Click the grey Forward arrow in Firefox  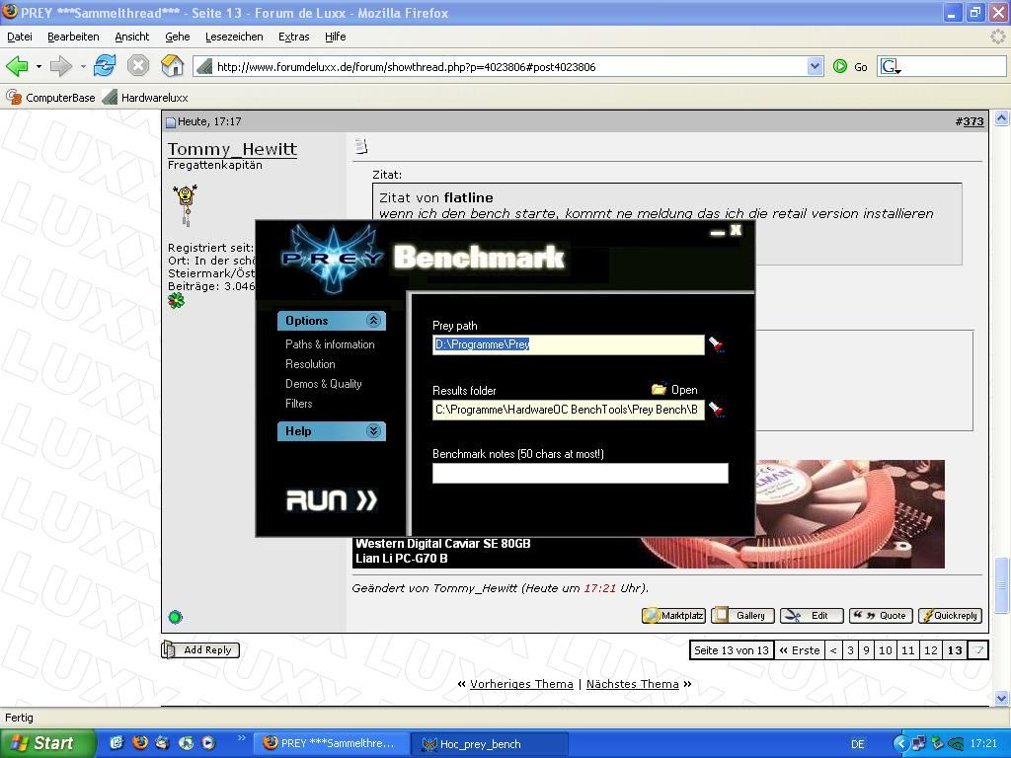(x=60, y=66)
